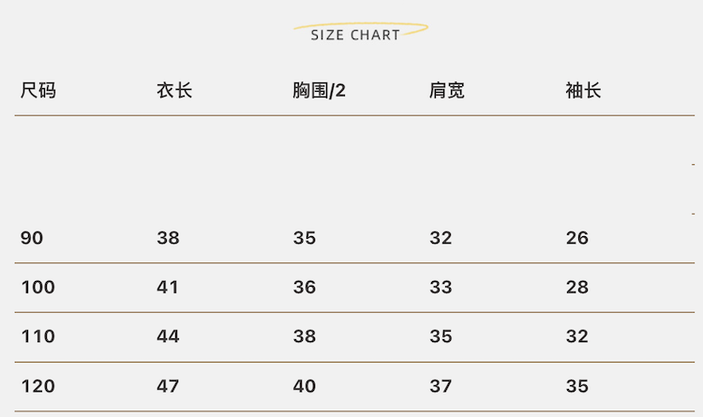This screenshot has width=703, height=417.
Task: Select size 120 row label
Action: tap(37, 386)
